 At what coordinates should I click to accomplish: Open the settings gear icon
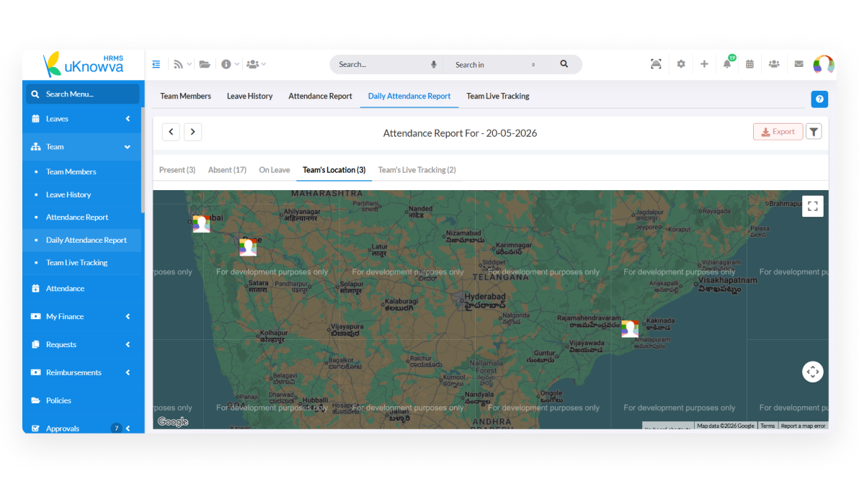coord(681,64)
